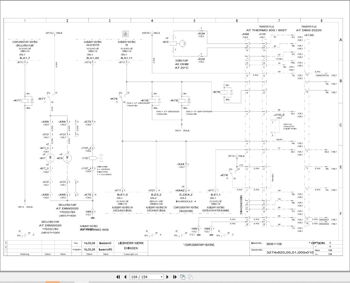Click the AT THERMO 90S text near the bottom
This screenshot has width=350, height=283.
coord(94,230)
